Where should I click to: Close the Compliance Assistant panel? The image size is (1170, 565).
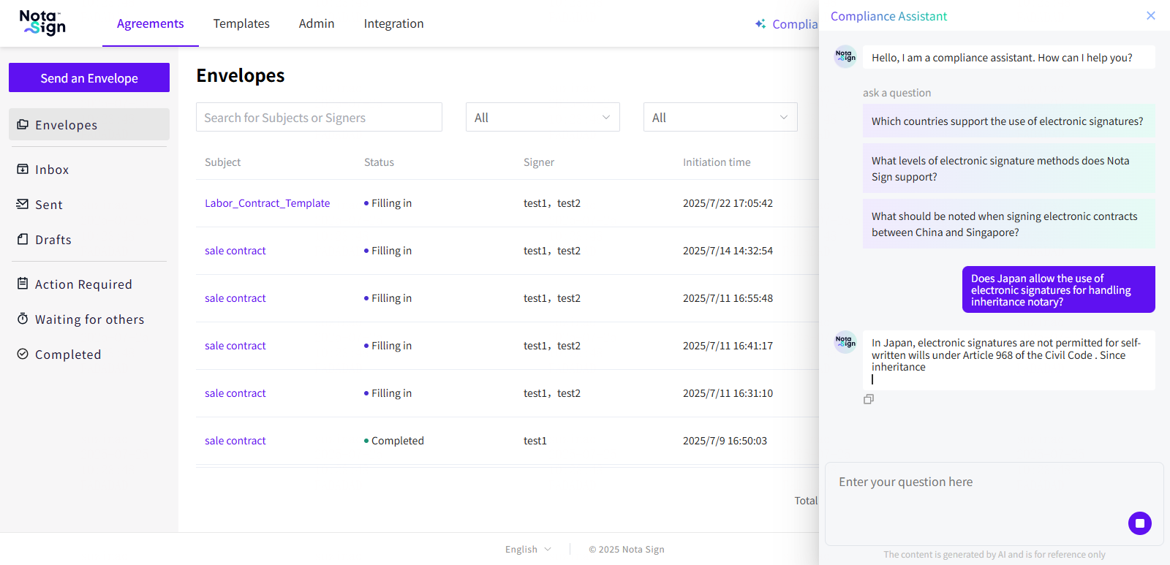[x=1150, y=15]
